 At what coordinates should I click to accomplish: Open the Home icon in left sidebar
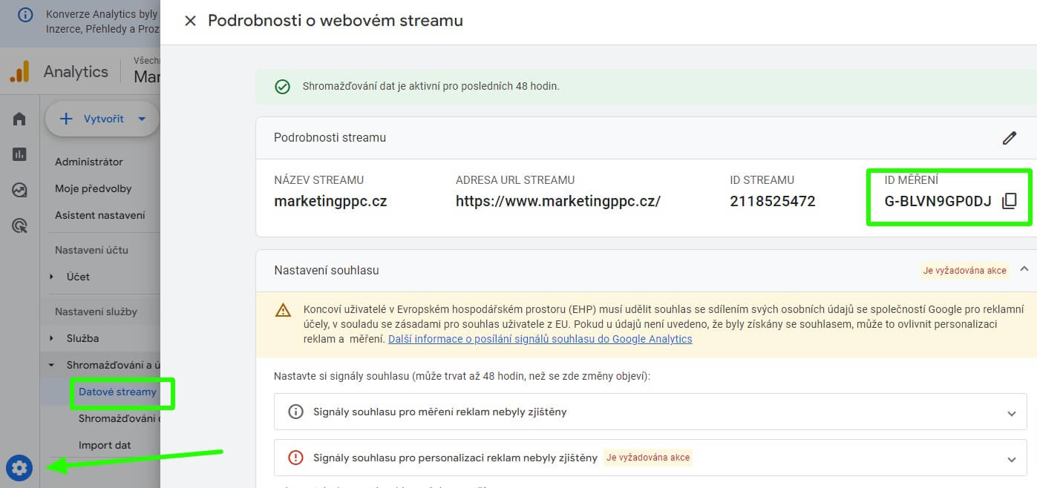tap(19, 119)
